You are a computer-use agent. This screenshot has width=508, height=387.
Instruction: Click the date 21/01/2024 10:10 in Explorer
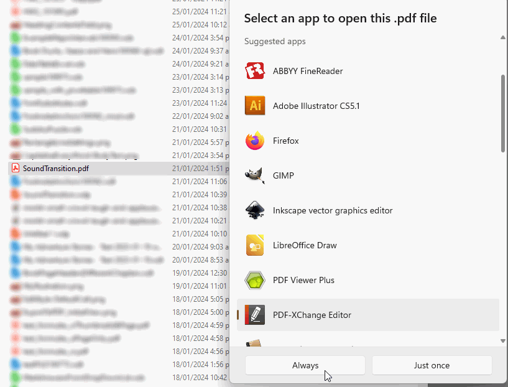click(x=200, y=234)
